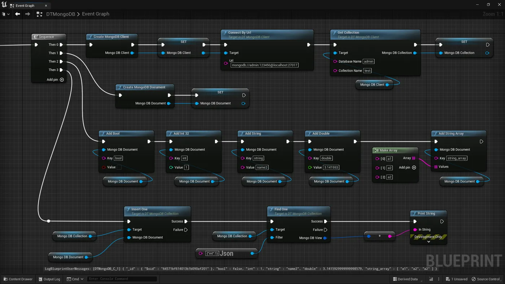Open the Source Control menu

(486, 279)
